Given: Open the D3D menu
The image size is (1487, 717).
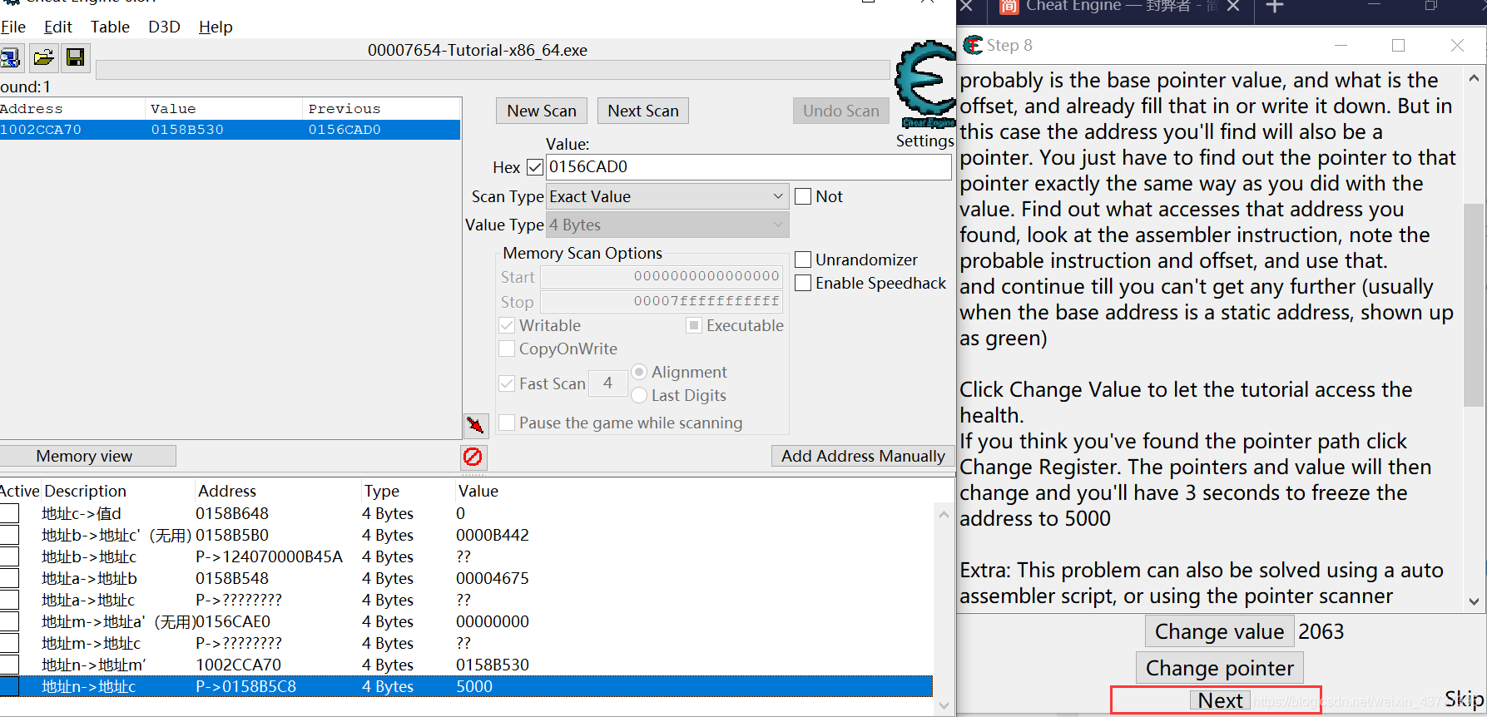Looking at the screenshot, I should (x=164, y=27).
